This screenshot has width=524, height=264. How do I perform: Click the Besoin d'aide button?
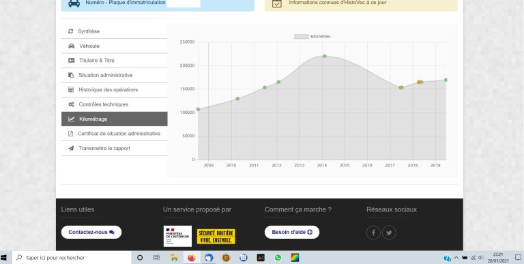[292, 232]
